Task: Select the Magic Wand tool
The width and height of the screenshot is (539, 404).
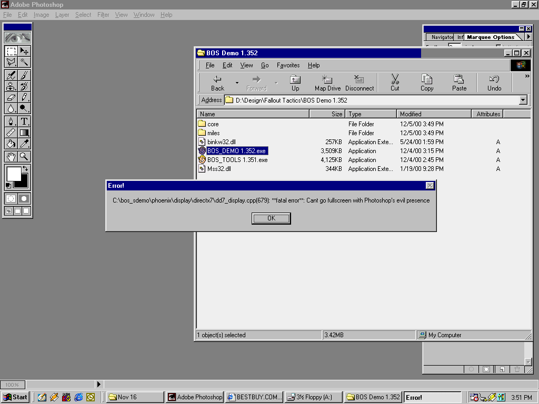Action: coord(24,62)
